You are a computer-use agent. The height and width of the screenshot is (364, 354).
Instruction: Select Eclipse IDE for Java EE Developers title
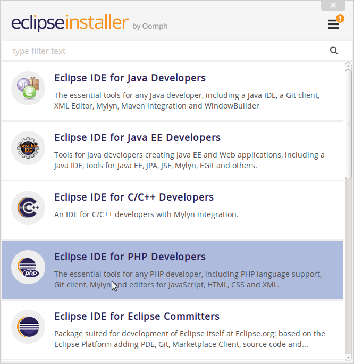(x=137, y=138)
